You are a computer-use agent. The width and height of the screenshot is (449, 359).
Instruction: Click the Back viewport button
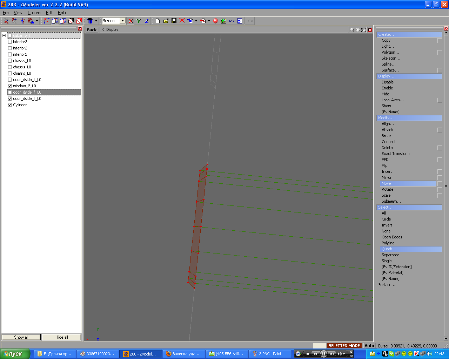[92, 30]
